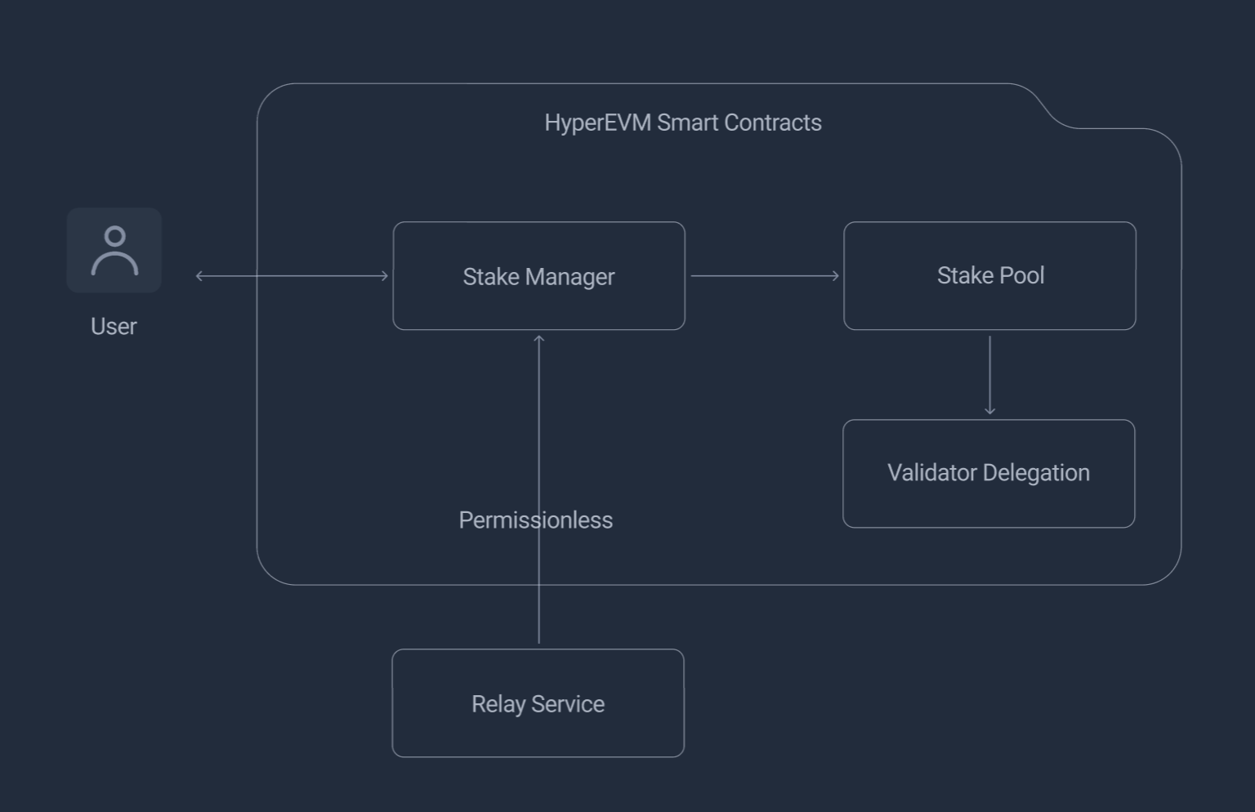Click the down arrowhead above Validator Delegation
The height and width of the screenshot is (812, 1255).
pos(989,410)
